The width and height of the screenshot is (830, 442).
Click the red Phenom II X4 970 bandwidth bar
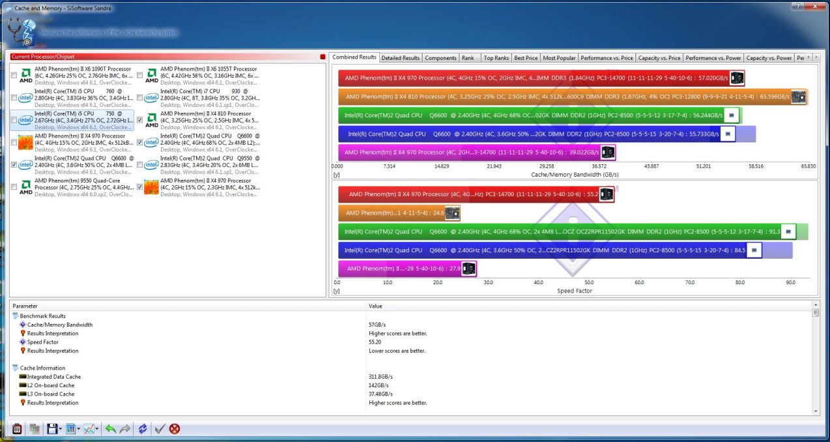(541, 78)
